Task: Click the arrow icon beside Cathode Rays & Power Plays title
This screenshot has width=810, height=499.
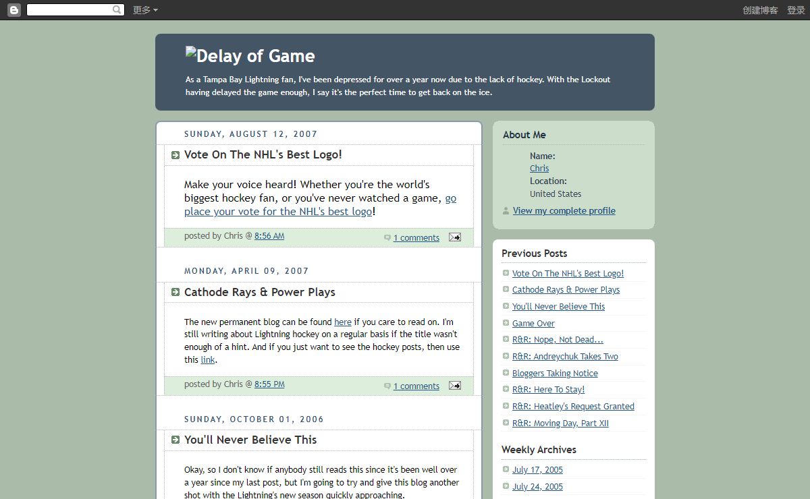Action: pos(175,293)
